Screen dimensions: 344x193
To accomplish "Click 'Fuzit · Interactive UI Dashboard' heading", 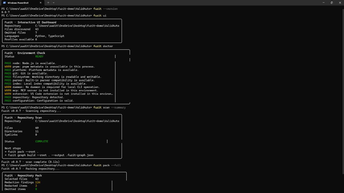I will tap(30, 22).
